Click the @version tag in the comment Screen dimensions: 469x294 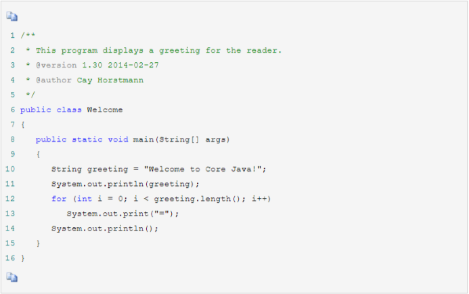click(x=56, y=65)
